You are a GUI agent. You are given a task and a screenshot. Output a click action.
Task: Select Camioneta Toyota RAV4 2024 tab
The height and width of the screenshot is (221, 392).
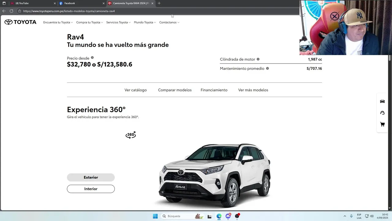[131, 3]
